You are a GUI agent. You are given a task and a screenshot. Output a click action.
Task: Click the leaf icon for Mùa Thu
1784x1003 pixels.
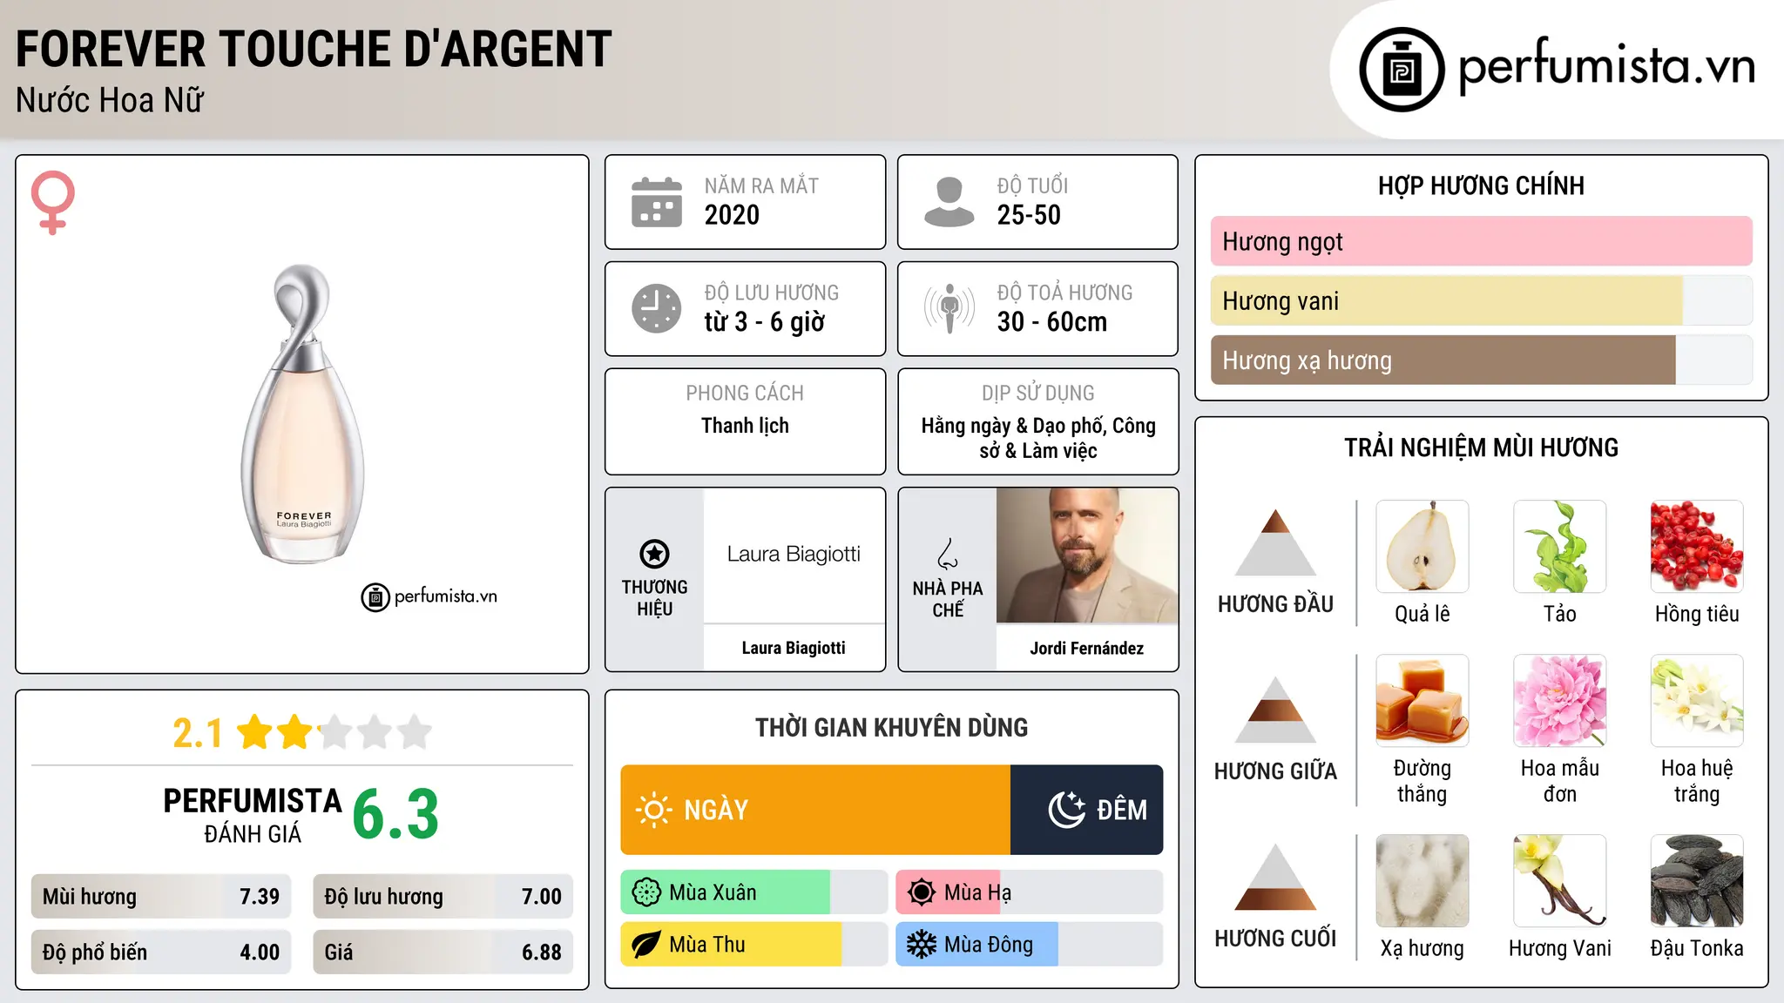pyautogui.click(x=646, y=945)
